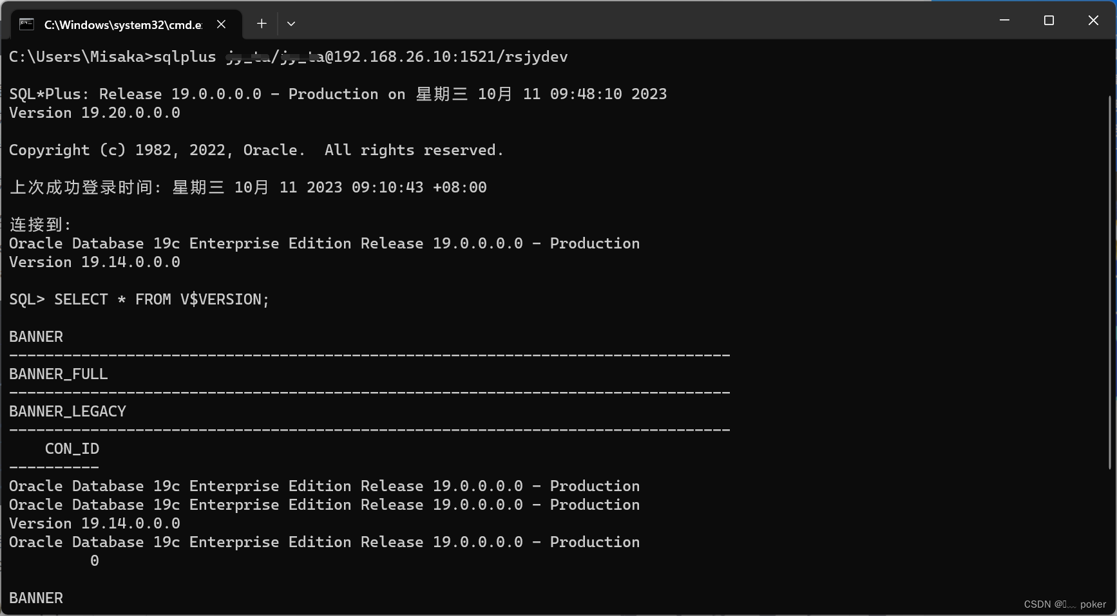Click the BANNER header on the bottom line
Viewport: 1117px width, 616px height.
[36, 598]
